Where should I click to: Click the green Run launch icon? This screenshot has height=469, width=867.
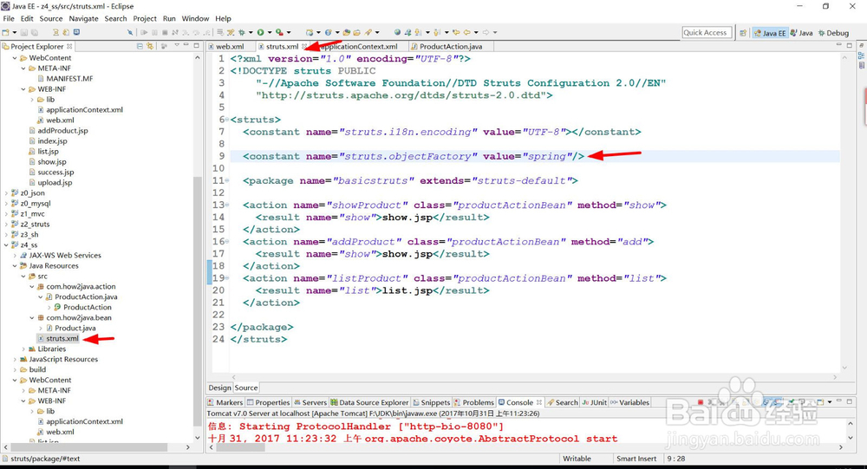pyautogui.click(x=260, y=33)
